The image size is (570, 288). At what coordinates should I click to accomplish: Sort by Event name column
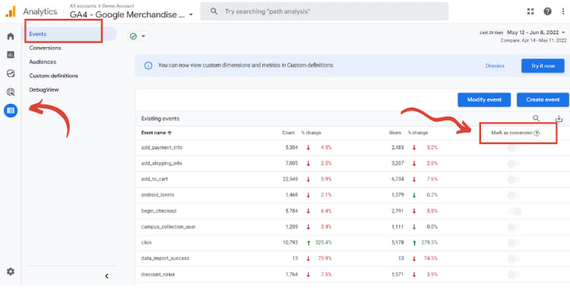click(x=157, y=133)
